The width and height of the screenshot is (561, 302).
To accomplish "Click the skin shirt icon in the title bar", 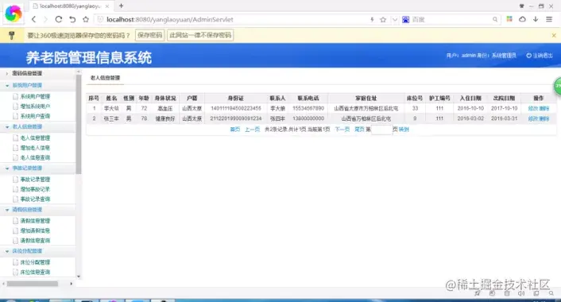I will click(521, 6).
